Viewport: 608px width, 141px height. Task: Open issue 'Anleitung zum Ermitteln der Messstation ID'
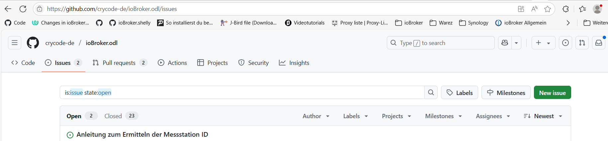pos(142,134)
